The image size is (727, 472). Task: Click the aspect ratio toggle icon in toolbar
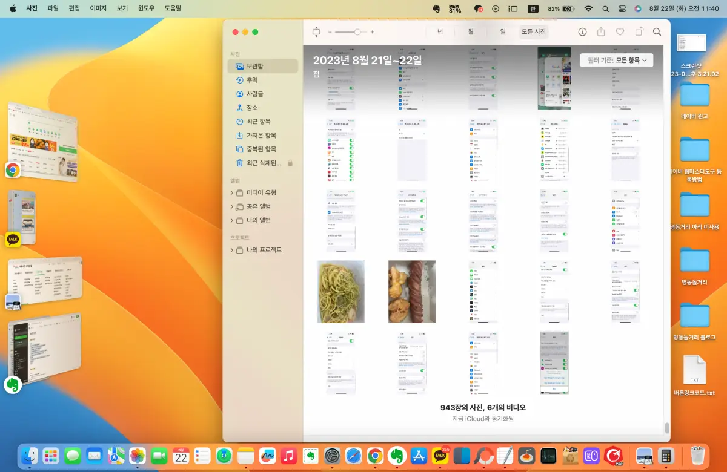[316, 32]
